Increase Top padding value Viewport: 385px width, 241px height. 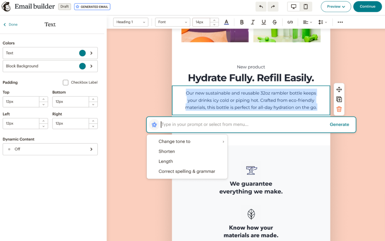[x=44, y=99]
